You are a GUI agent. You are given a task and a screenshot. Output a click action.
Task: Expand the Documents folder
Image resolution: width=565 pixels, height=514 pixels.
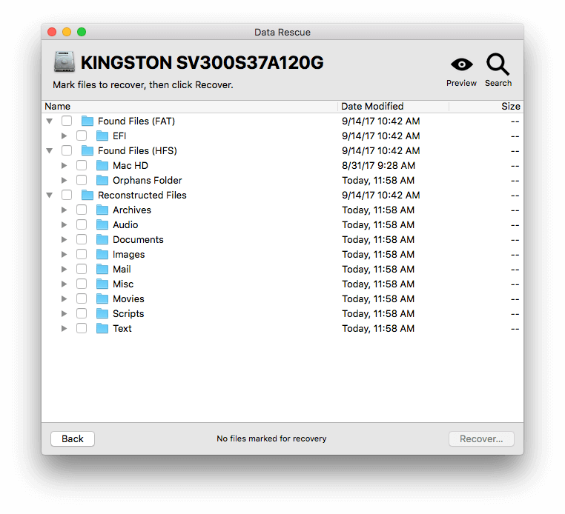click(x=65, y=239)
